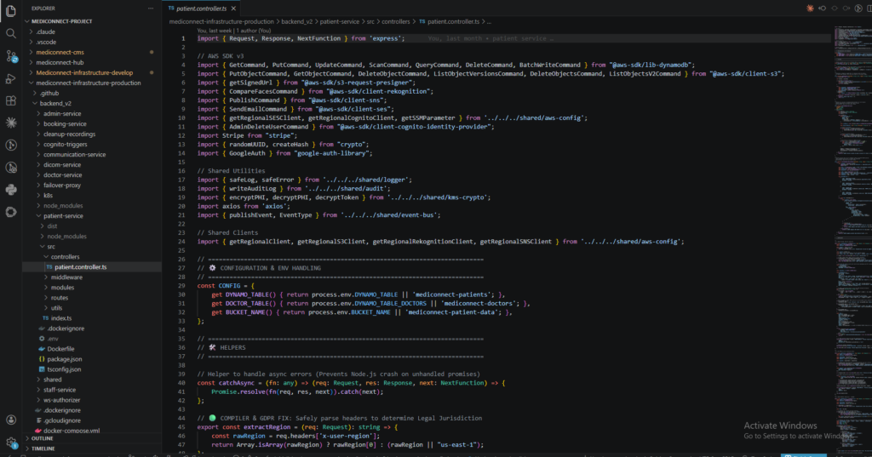This screenshot has width=872, height=457.
Task: Collapse the backend_v2 folder
Action: pos(92,104)
